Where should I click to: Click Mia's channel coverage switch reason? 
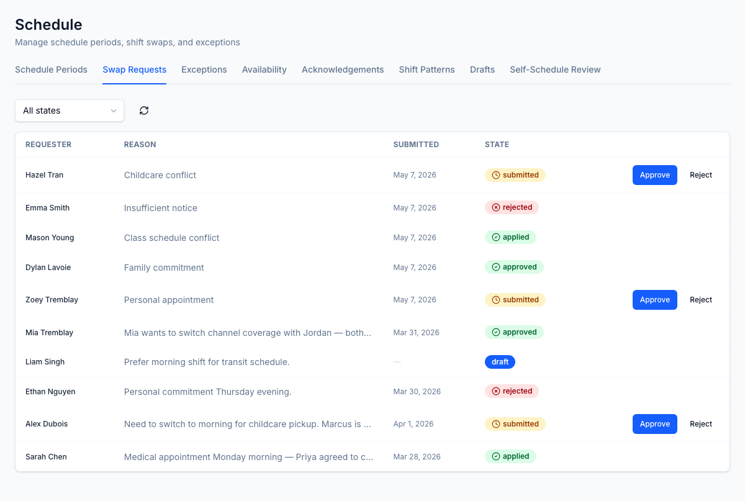click(248, 333)
